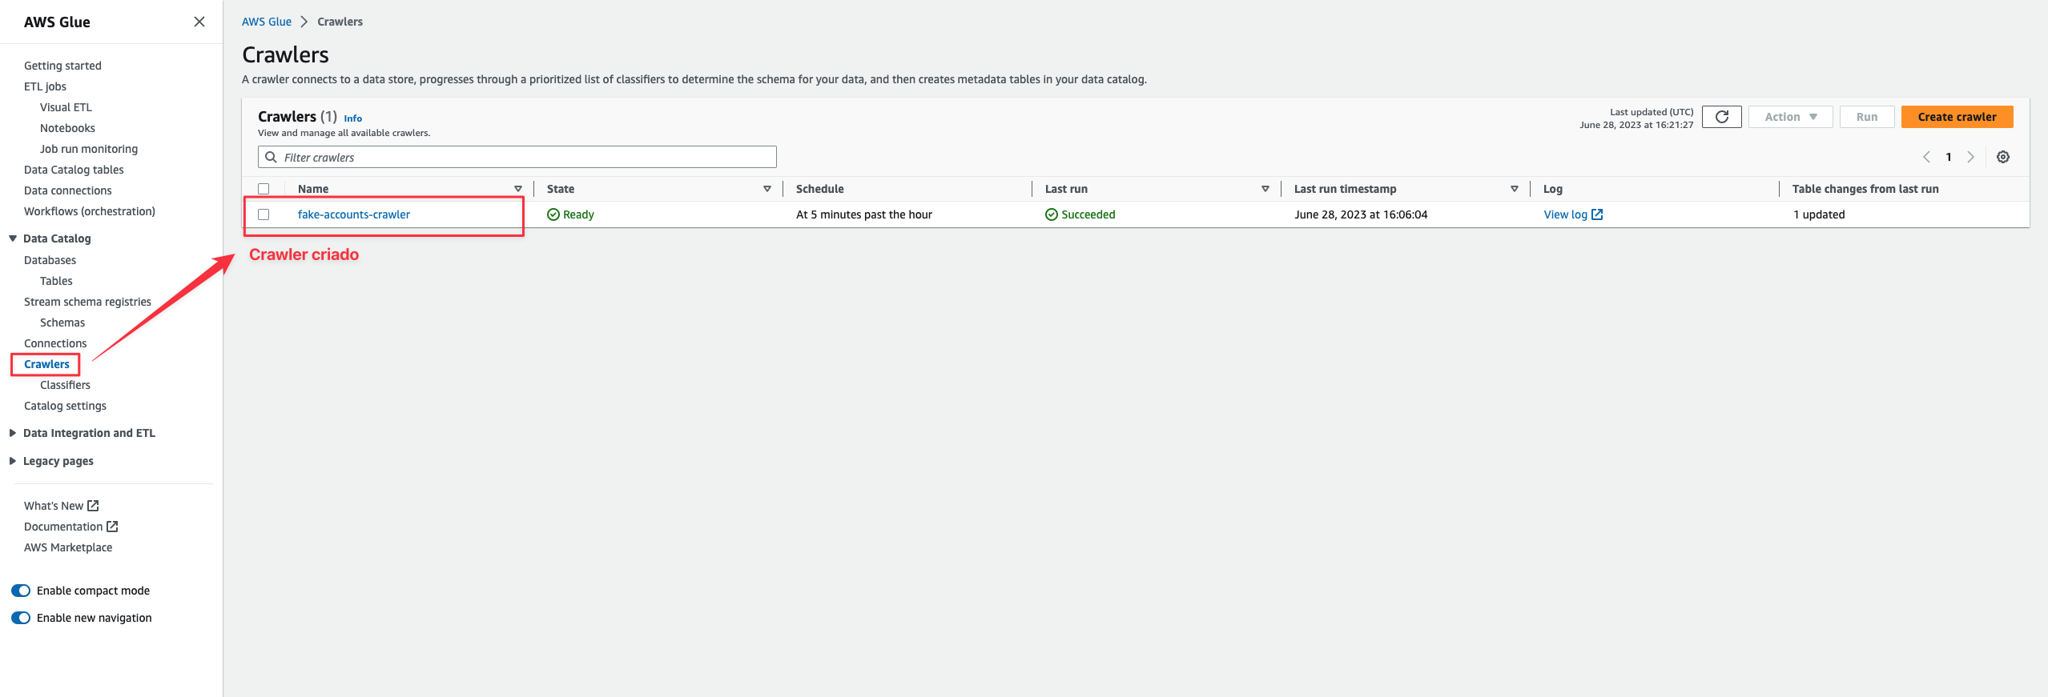Click external link icon beside What's New
Image resolution: width=2048 pixels, height=697 pixels.
(x=93, y=506)
